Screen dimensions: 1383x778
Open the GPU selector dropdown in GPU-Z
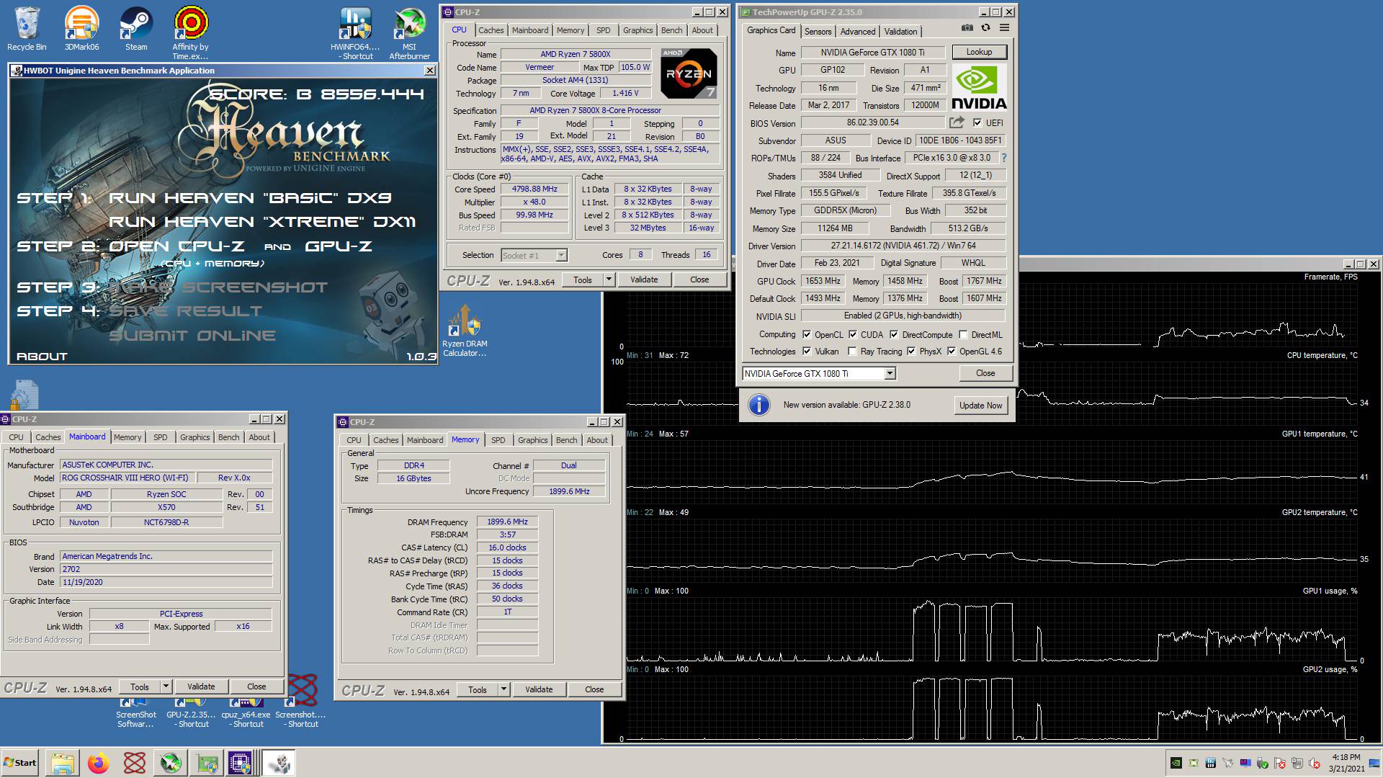[x=890, y=373]
